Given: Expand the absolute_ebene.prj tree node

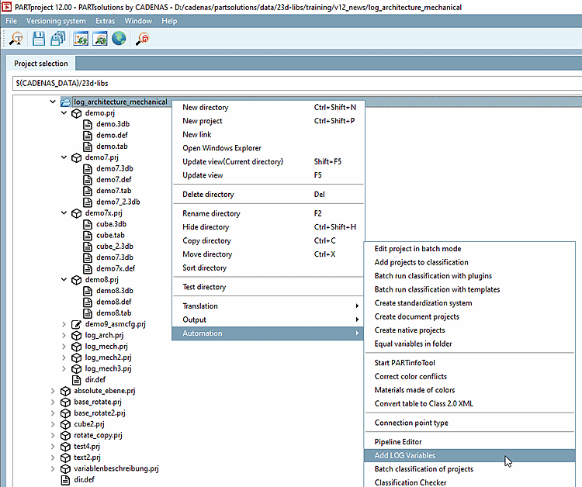Looking at the screenshot, I should point(54,392).
